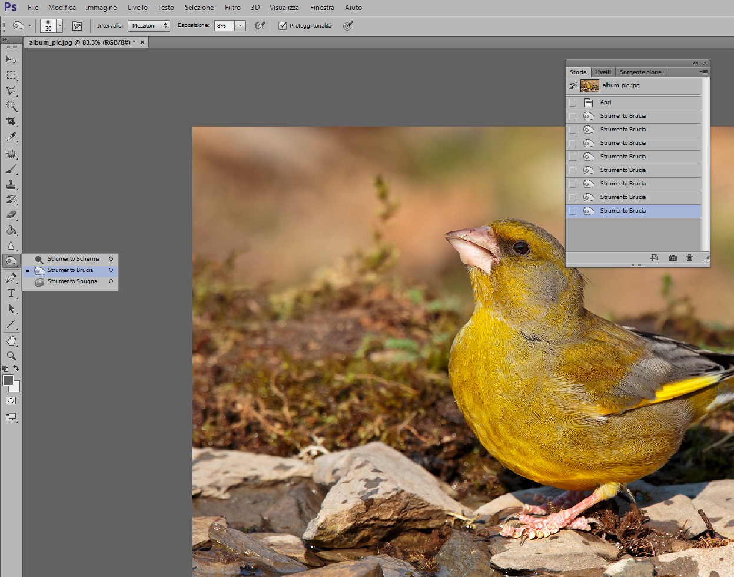This screenshot has height=577, width=734.
Task: Select the Paint Bucket tool
Action: 11,230
